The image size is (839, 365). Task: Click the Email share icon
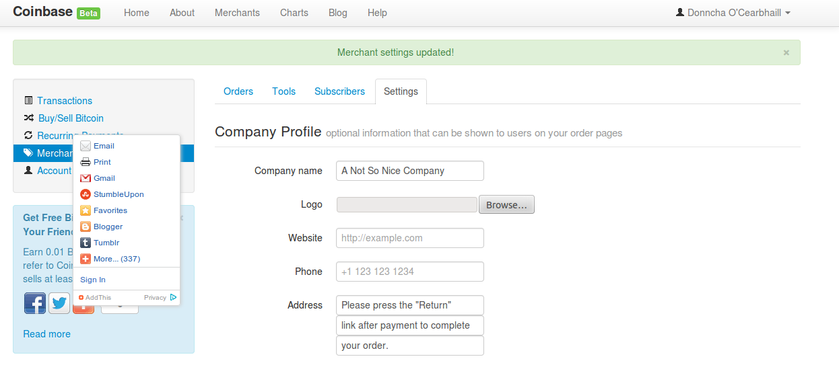[x=86, y=146]
